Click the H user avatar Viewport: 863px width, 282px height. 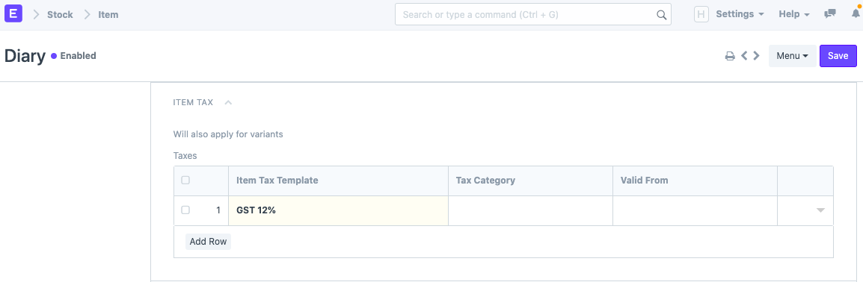[701, 14]
